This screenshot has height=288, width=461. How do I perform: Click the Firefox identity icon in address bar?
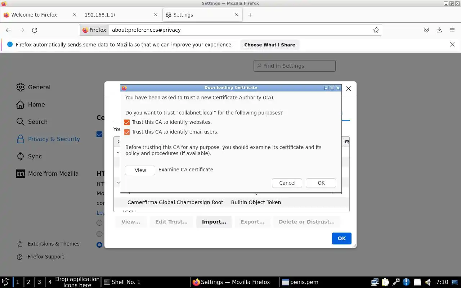[x=94, y=30]
